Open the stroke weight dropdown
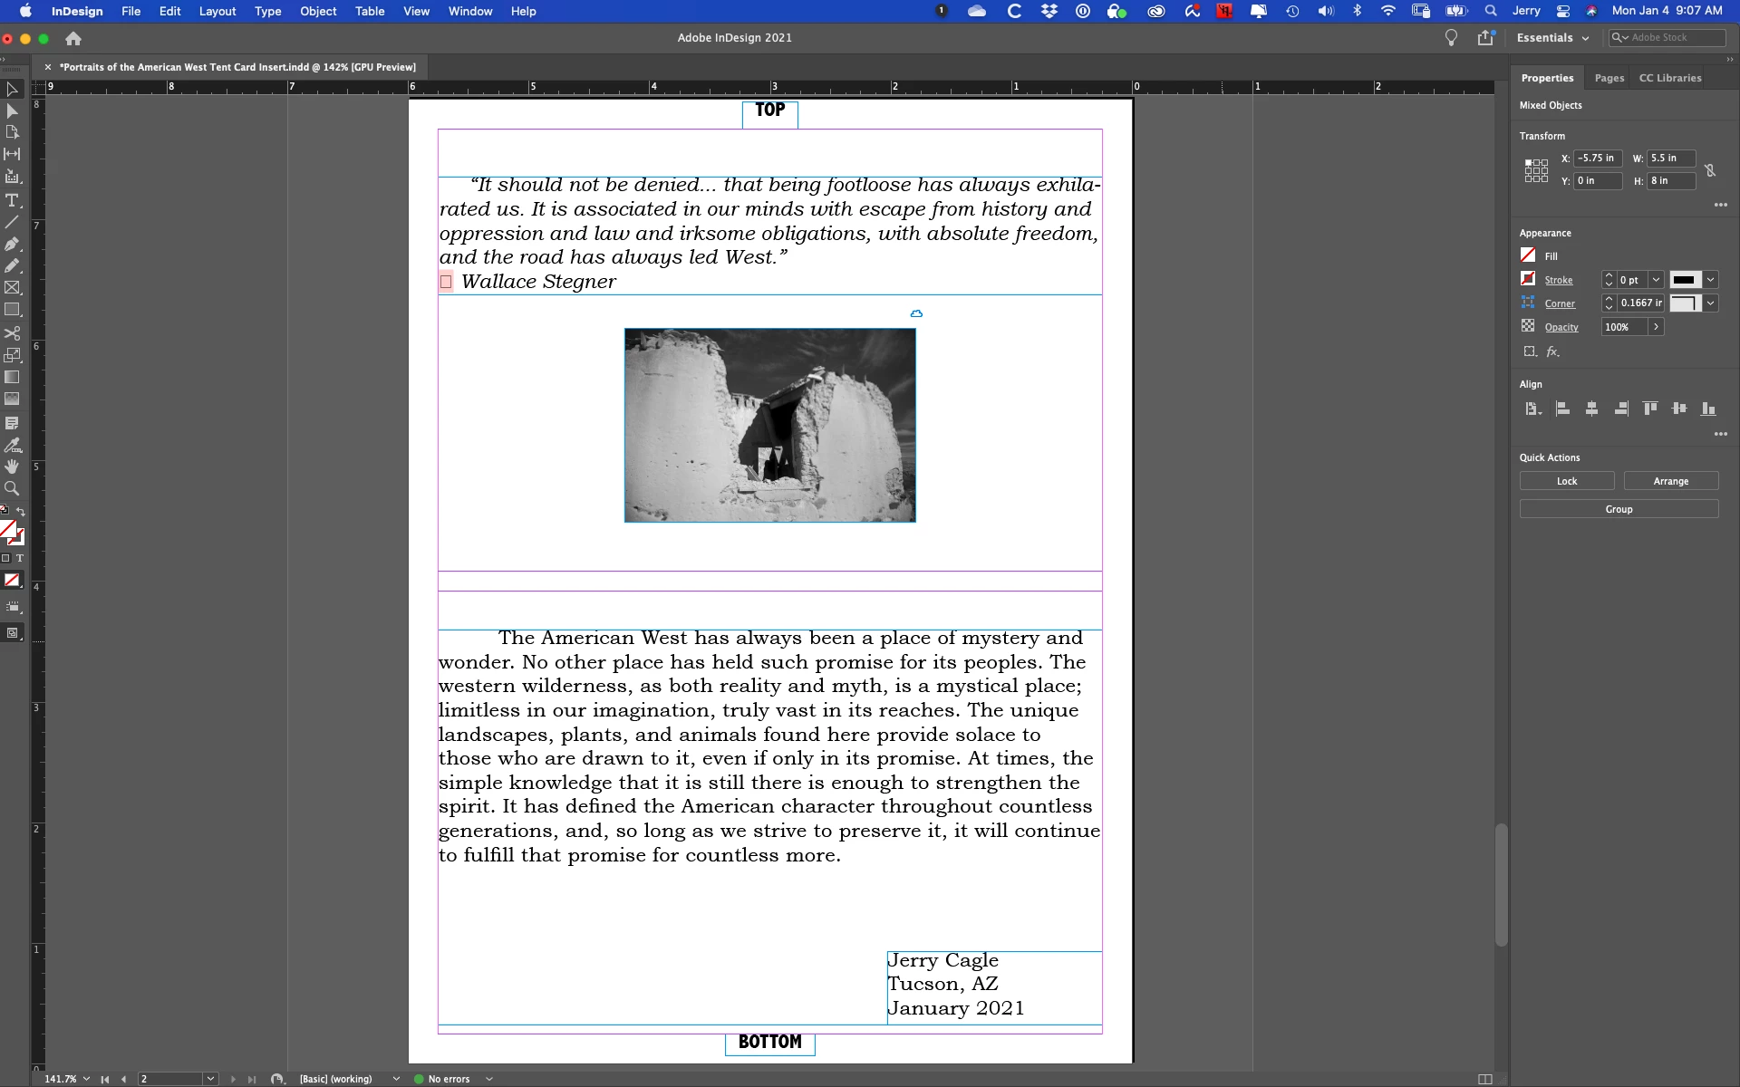The height and width of the screenshot is (1087, 1740). click(x=1656, y=280)
